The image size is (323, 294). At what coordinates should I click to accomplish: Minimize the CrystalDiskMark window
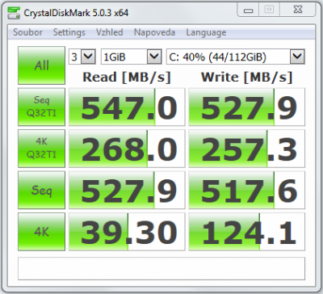tap(248, 10)
